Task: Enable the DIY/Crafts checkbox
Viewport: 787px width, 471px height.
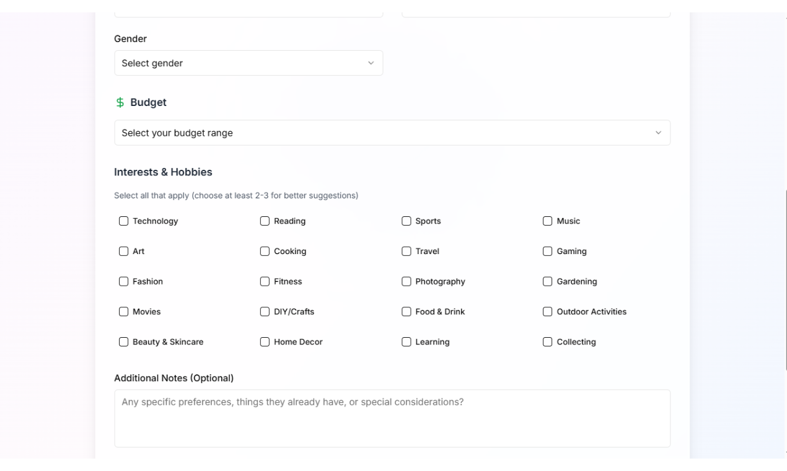Action: click(x=265, y=312)
